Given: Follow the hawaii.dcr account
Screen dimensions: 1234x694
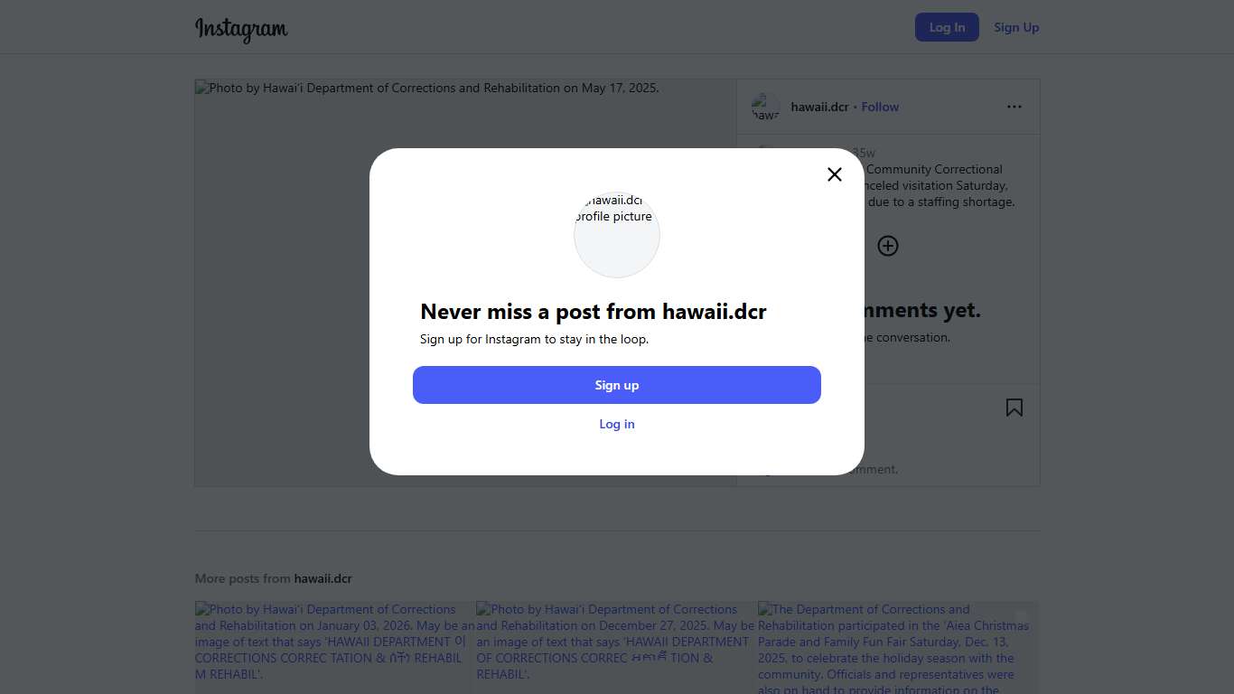Looking at the screenshot, I should pos(880,107).
